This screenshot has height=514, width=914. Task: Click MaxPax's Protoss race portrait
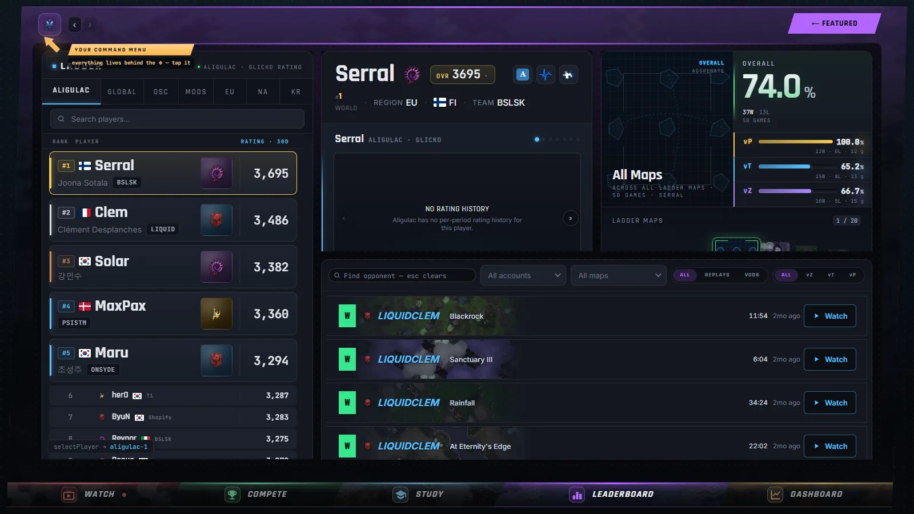[x=217, y=314]
